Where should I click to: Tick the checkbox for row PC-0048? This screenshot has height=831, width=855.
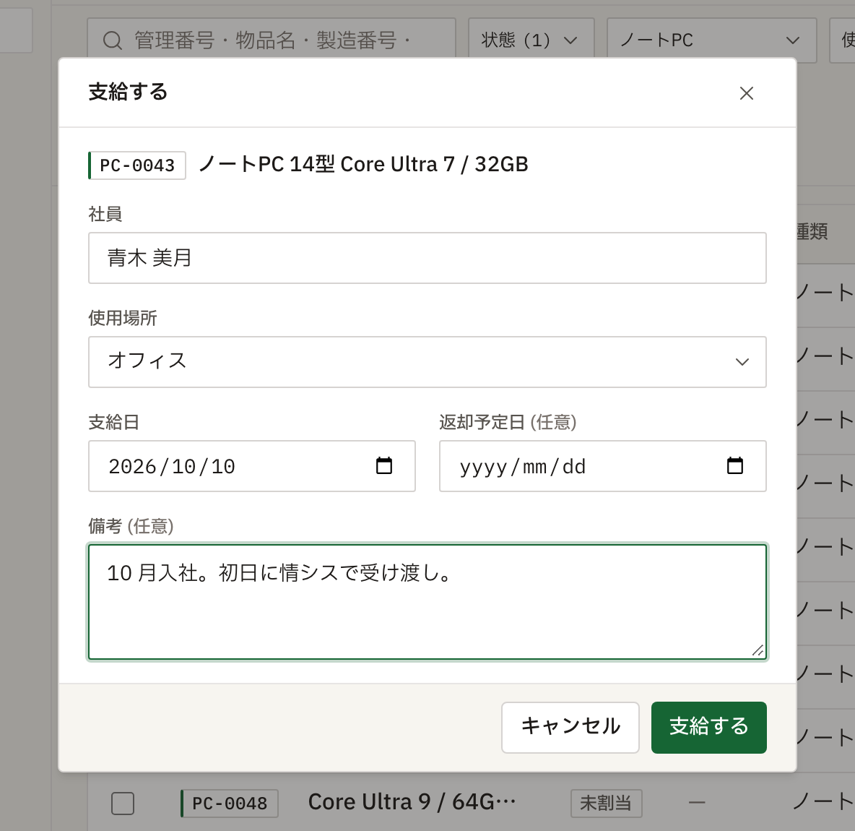point(123,803)
